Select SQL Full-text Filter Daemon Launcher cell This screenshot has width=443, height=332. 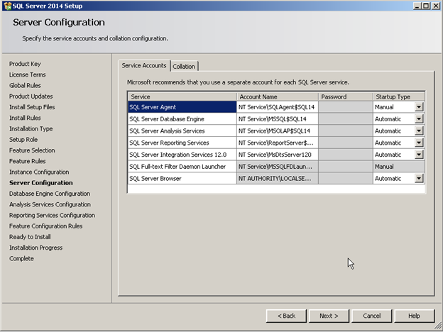[182, 166]
